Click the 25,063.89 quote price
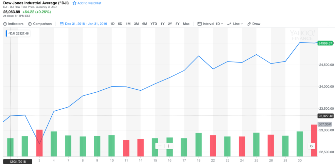Viewport: 335px width, 165px height. pos(12,12)
